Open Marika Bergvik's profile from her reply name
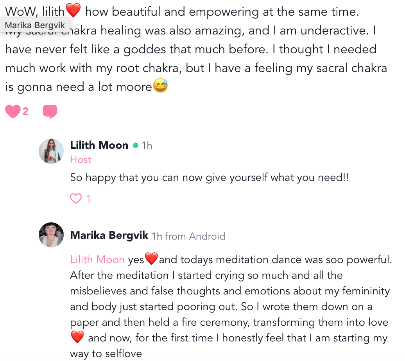This screenshot has height=361, width=405. click(x=109, y=235)
